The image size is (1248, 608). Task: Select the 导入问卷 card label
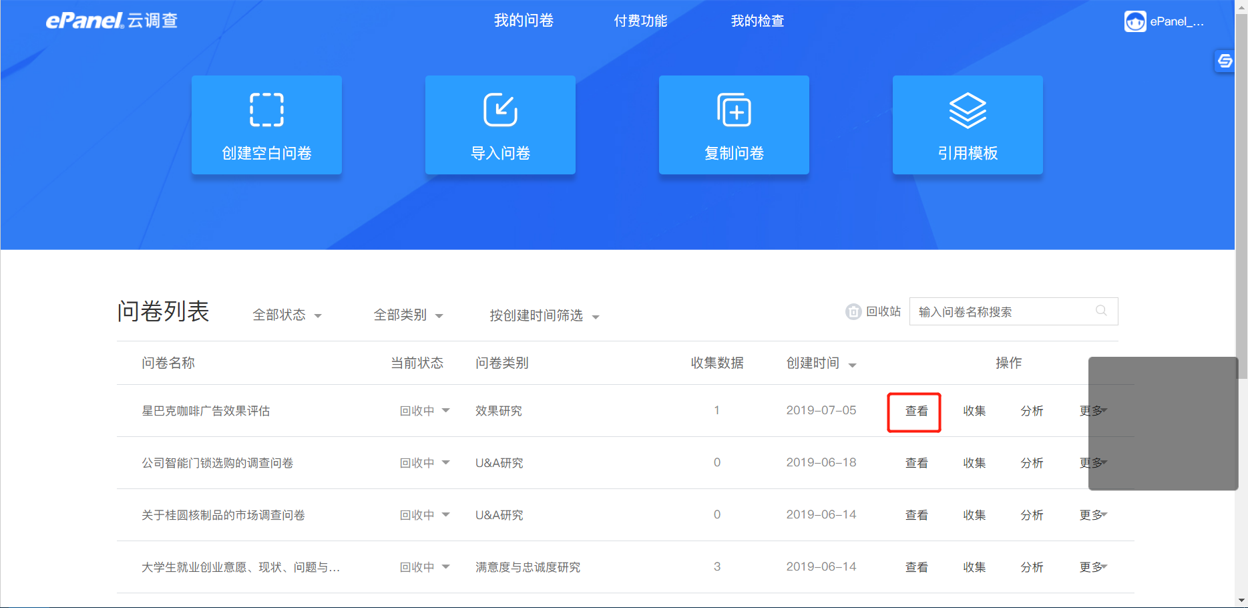tap(500, 153)
